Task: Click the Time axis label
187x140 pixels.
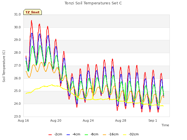Action: pos(165,125)
